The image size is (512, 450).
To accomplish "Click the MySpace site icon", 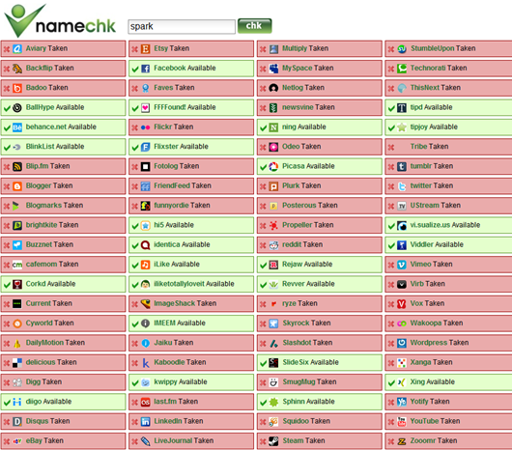I will (273, 69).
